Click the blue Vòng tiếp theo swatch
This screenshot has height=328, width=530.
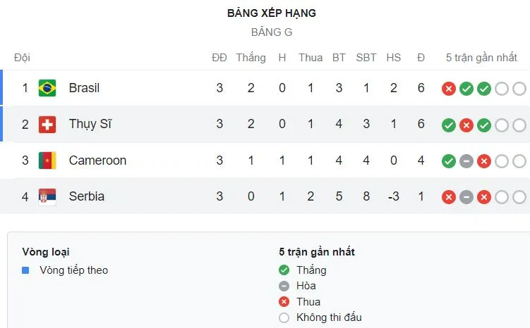pos(25,270)
